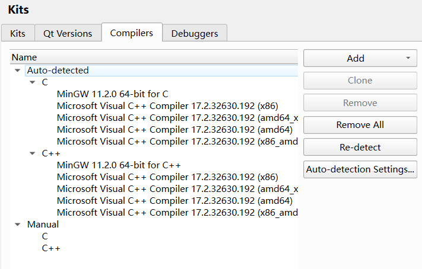Select the C++ entry under Manual
The width and height of the screenshot is (422, 269).
point(51,248)
